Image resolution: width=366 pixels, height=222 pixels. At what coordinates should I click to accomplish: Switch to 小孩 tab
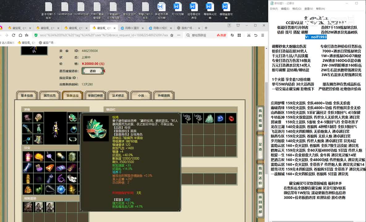point(141,95)
